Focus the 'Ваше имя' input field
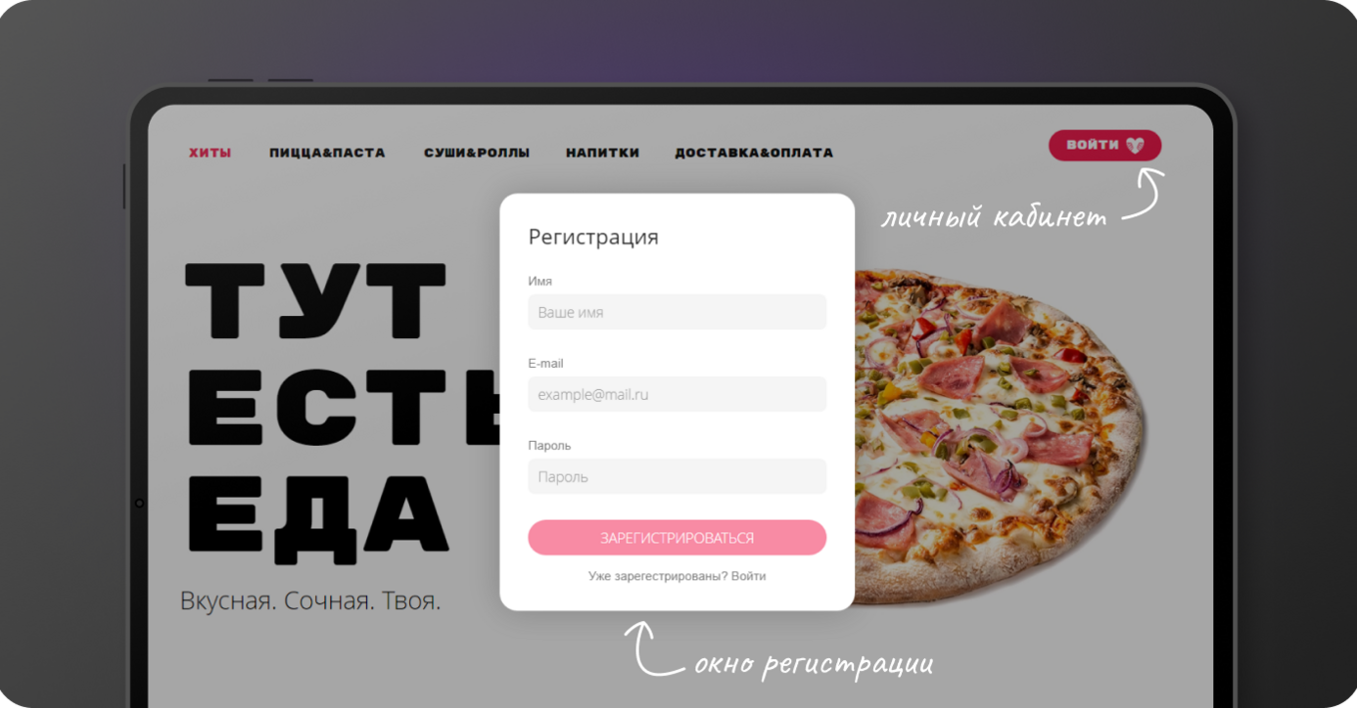 click(x=677, y=312)
